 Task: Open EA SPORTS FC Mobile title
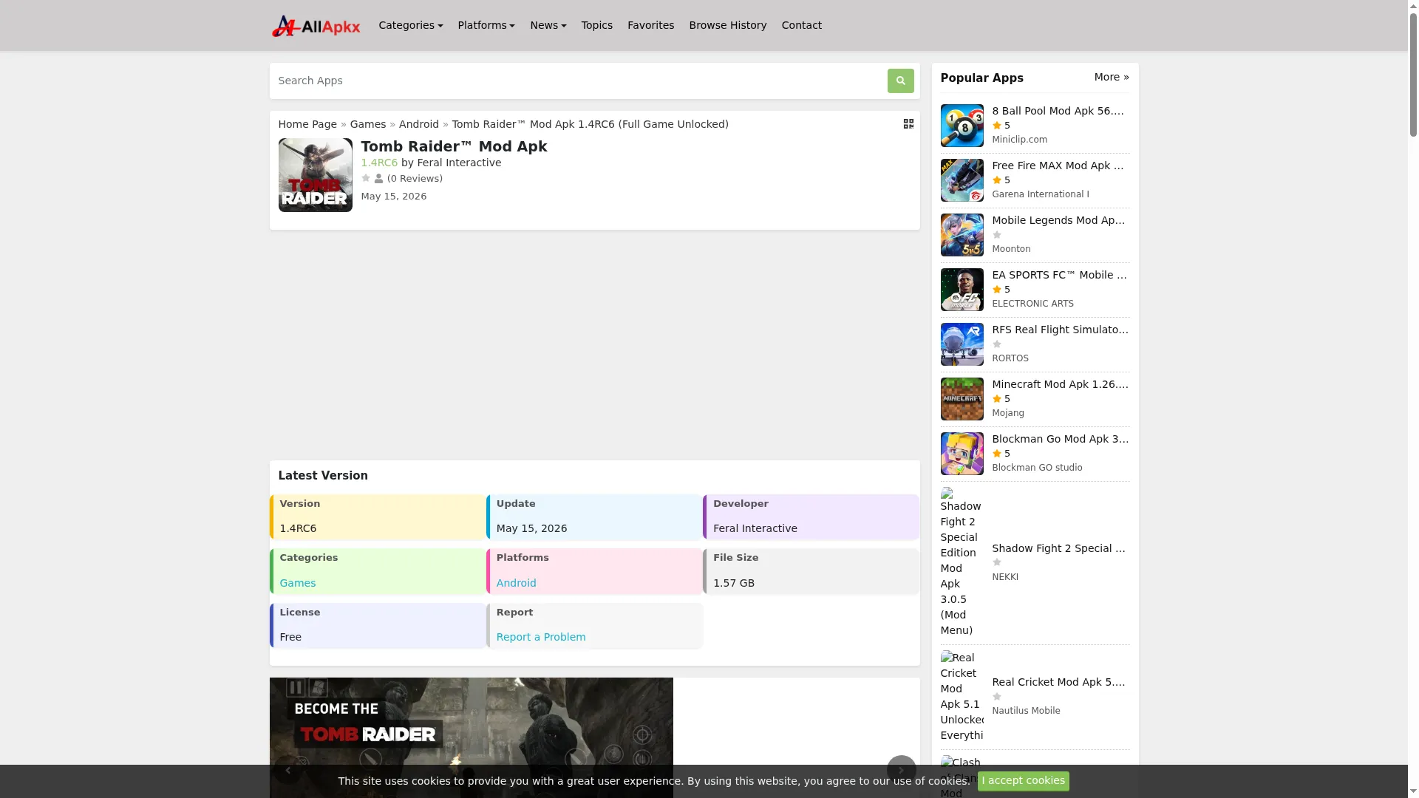[x=1060, y=275]
